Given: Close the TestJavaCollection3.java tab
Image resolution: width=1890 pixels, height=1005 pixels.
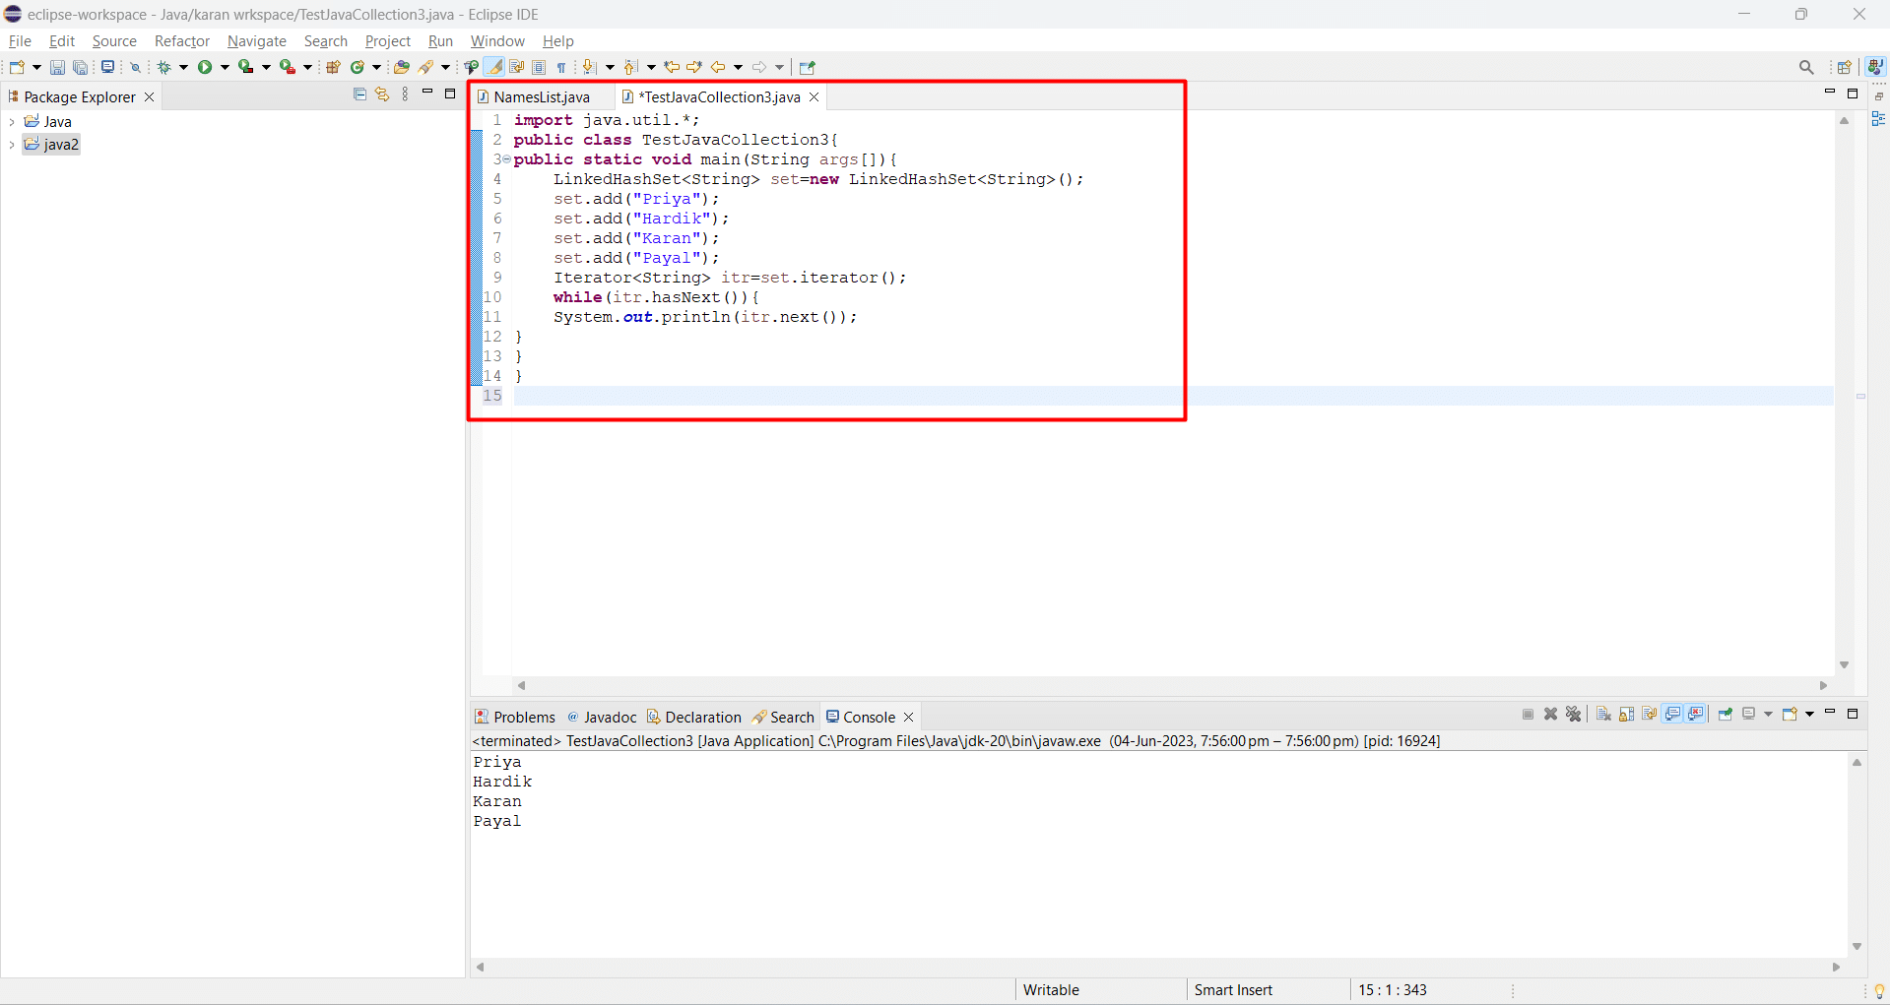Looking at the screenshot, I should (x=815, y=96).
